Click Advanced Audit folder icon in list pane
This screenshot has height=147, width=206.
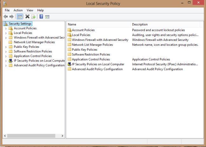(69, 69)
